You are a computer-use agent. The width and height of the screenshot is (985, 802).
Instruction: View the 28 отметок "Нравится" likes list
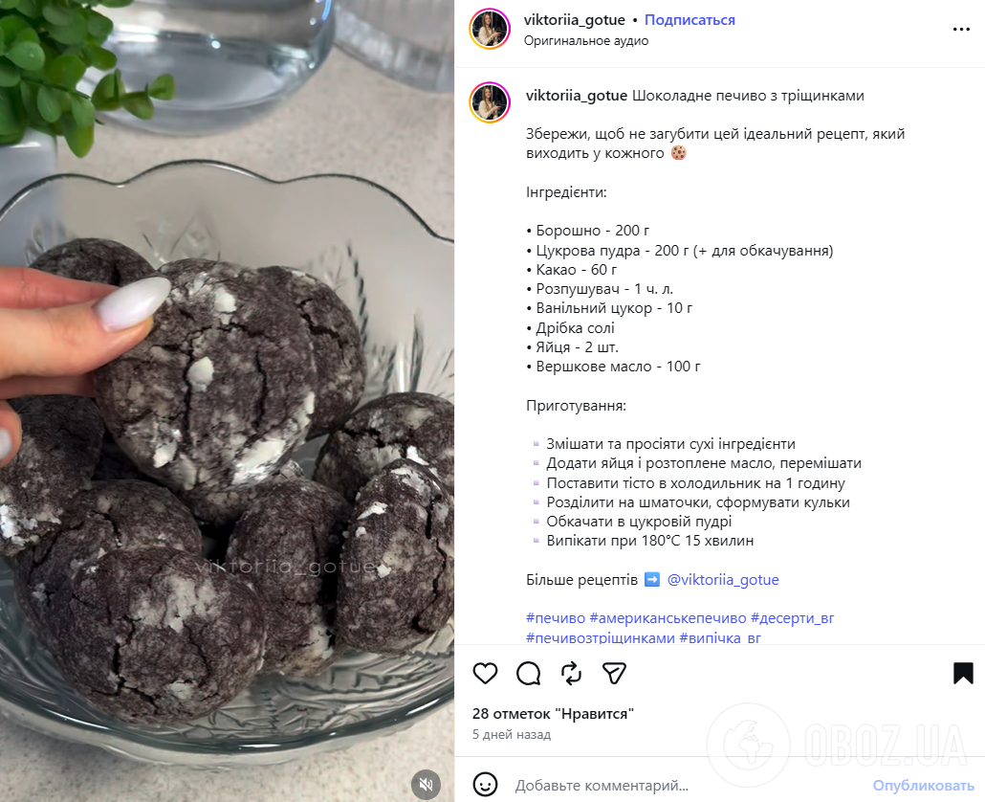tap(553, 714)
